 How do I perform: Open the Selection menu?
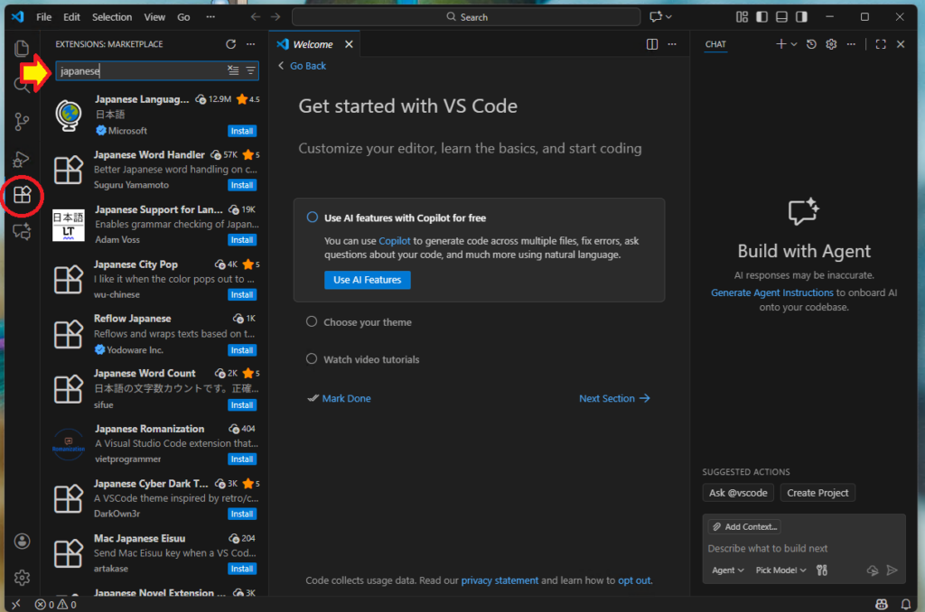pyautogui.click(x=111, y=17)
